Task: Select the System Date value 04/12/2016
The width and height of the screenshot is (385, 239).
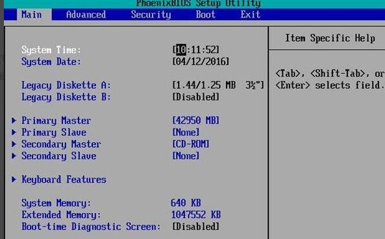Action: [x=201, y=62]
